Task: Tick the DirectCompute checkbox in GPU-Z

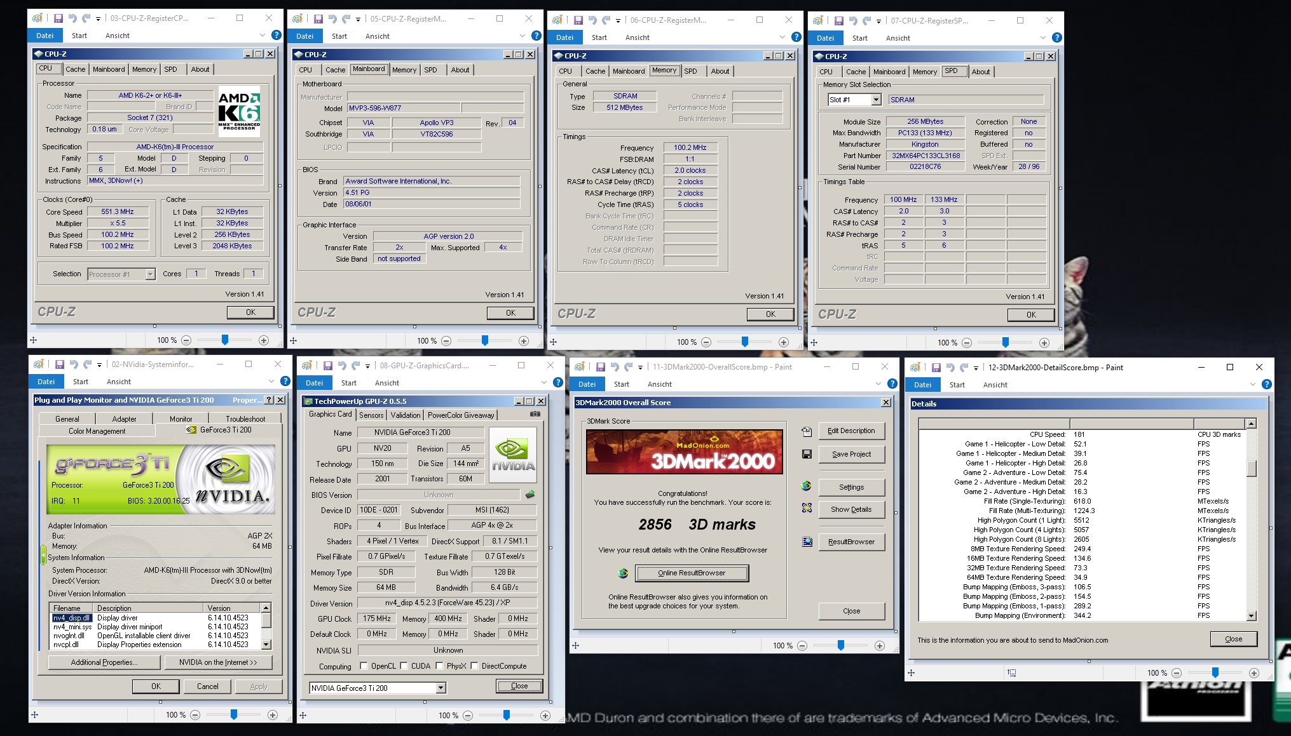Action: click(474, 666)
